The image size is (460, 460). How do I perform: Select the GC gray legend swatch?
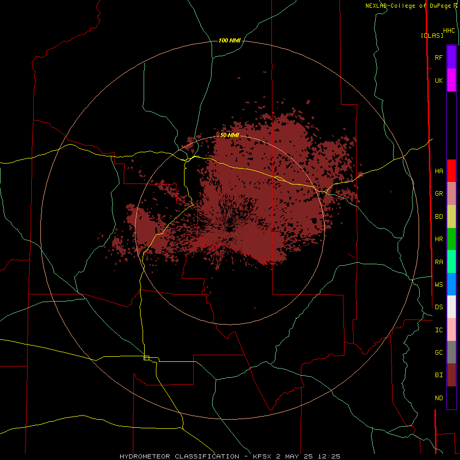click(x=451, y=352)
